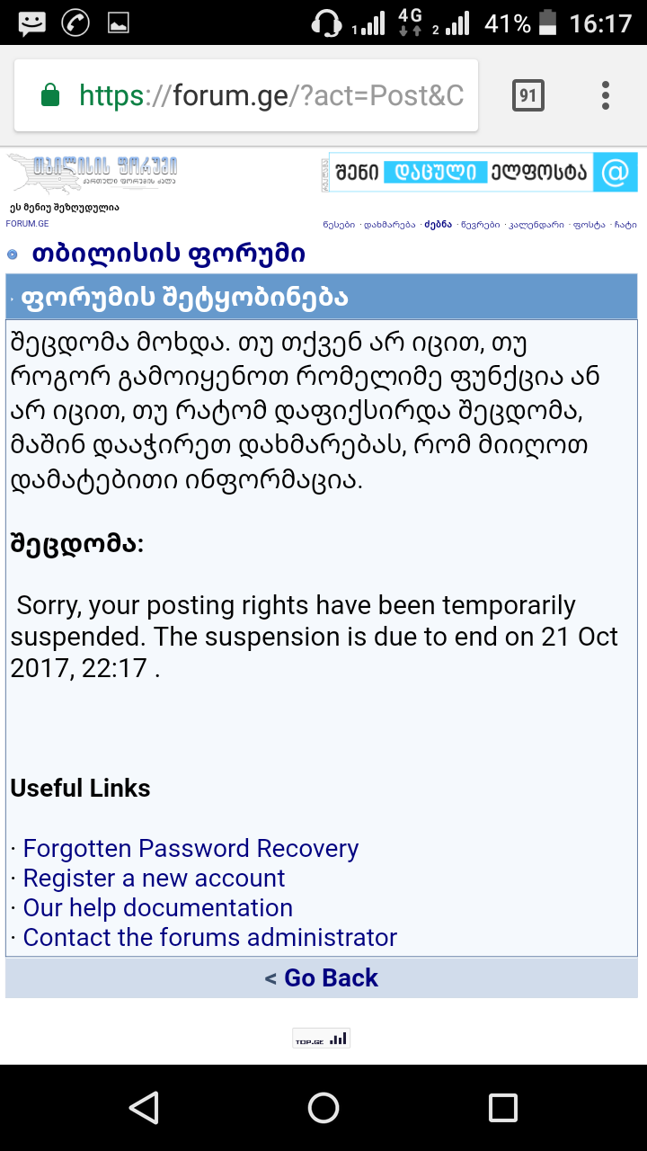Click the Go Back button
The image size is (647, 1151).
322,978
